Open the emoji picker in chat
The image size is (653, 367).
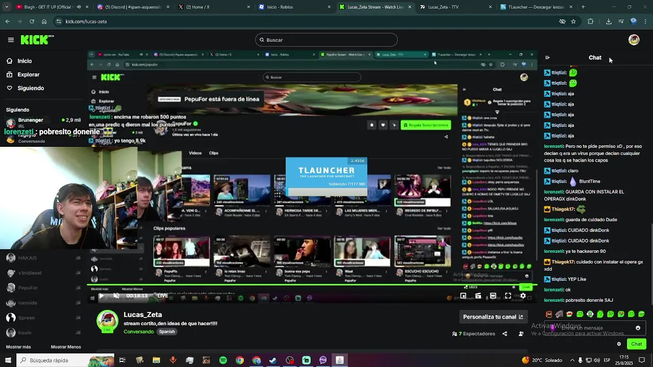click(638, 328)
